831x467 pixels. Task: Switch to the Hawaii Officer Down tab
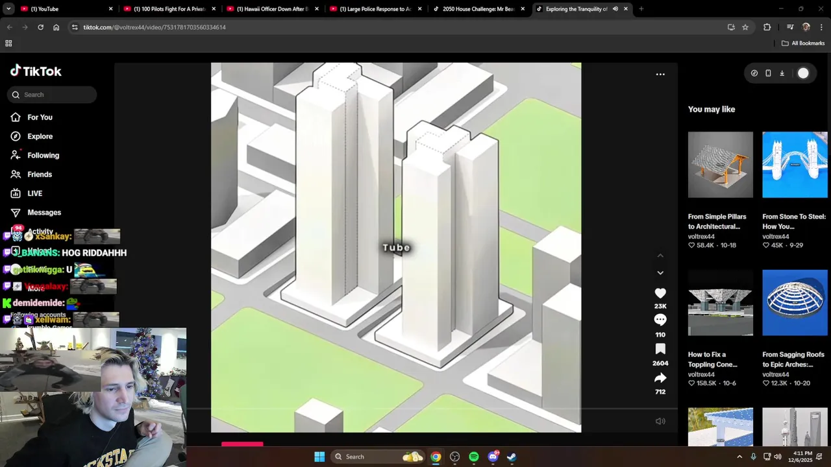[273, 9]
